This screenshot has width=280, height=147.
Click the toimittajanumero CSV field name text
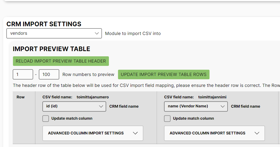click(93, 97)
